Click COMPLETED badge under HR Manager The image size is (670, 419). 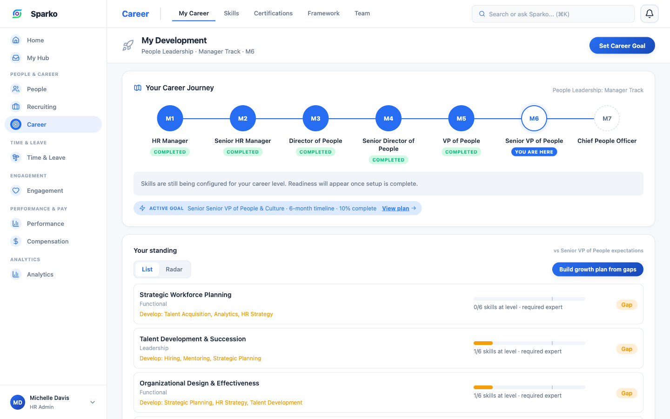click(170, 152)
